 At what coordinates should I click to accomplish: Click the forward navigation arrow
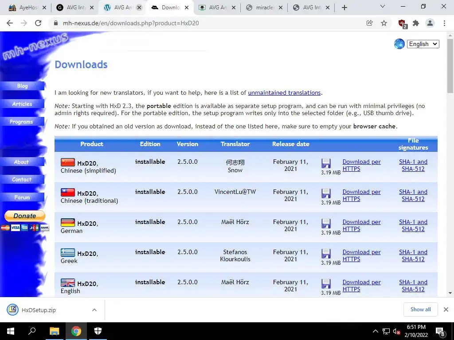point(24,23)
